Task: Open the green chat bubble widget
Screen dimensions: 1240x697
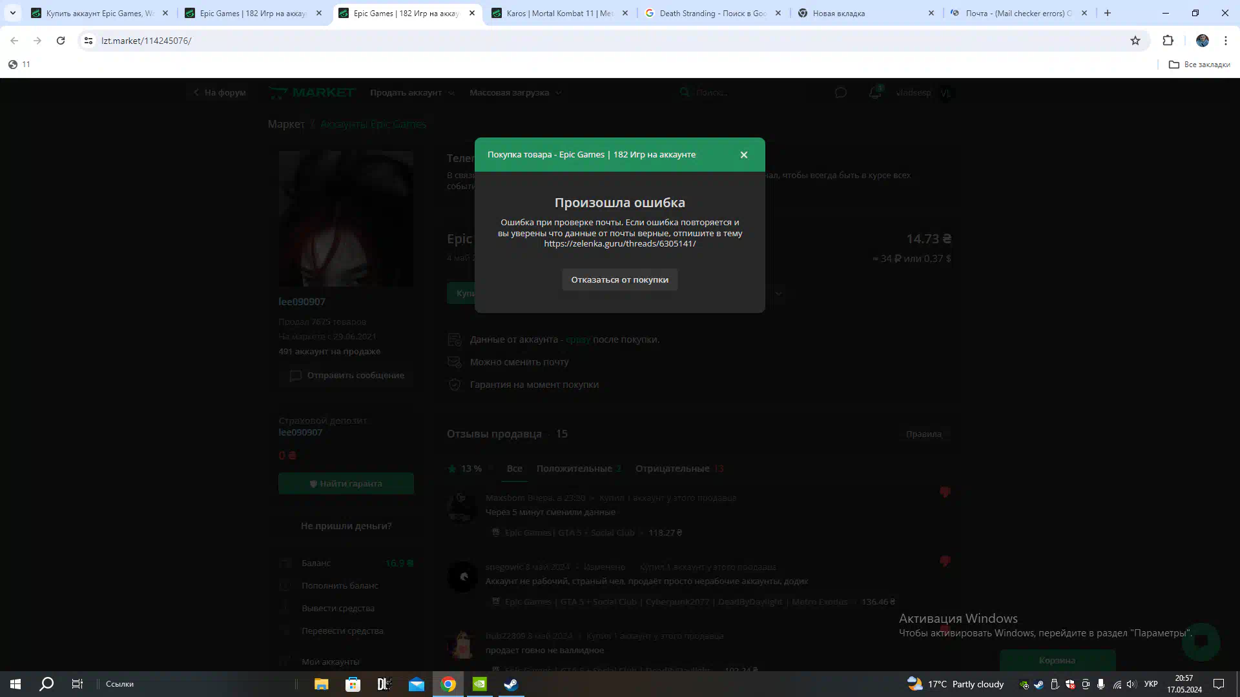Action: point(1201,641)
